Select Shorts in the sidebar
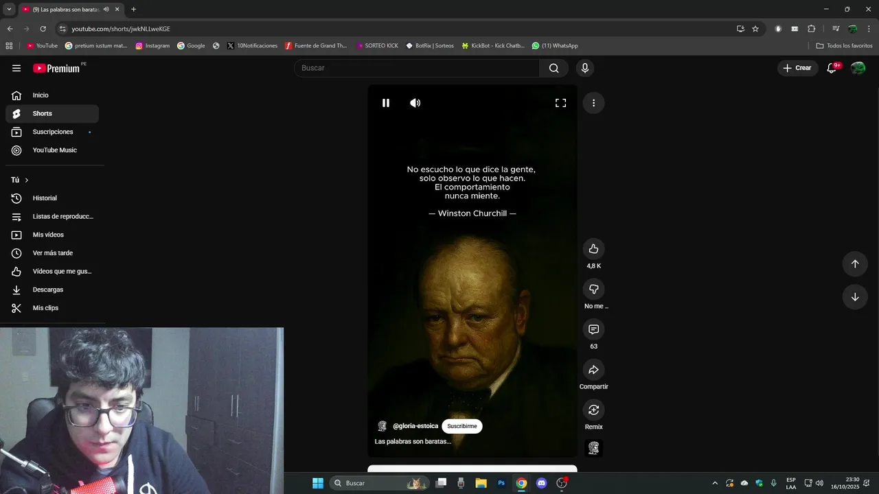 coord(52,113)
